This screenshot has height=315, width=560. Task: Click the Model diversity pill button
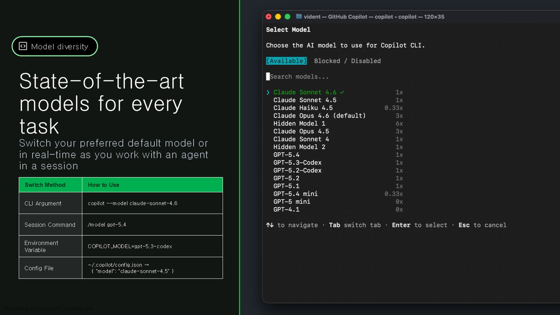click(55, 46)
